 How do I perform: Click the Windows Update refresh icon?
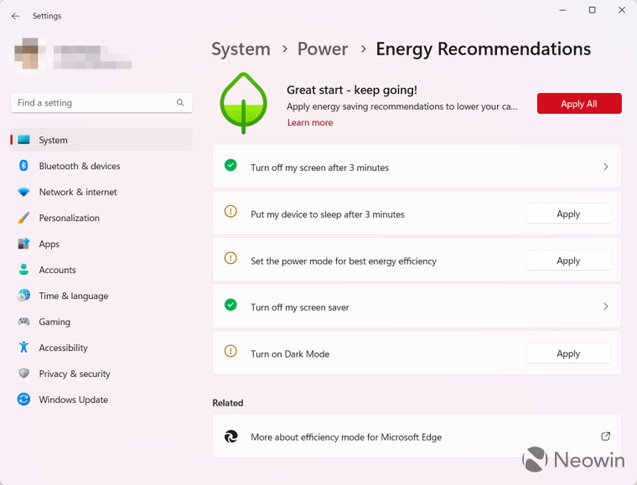coord(23,400)
